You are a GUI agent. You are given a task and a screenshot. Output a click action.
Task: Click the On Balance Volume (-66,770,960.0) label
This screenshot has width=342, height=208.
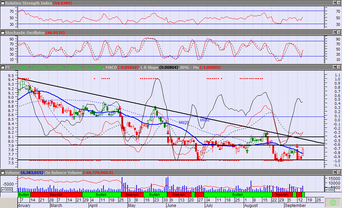[79, 173]
